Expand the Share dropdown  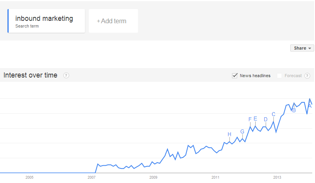coord(302,48)
